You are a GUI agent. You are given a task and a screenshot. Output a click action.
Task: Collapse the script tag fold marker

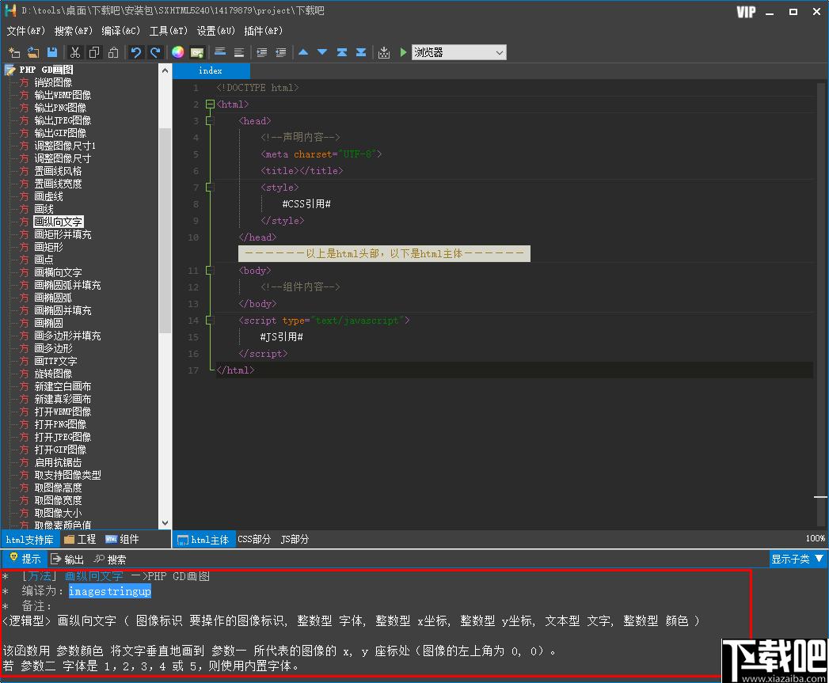tap(210, 321)
